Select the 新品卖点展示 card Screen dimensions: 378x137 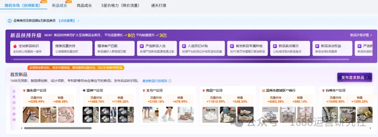point(290,48)
